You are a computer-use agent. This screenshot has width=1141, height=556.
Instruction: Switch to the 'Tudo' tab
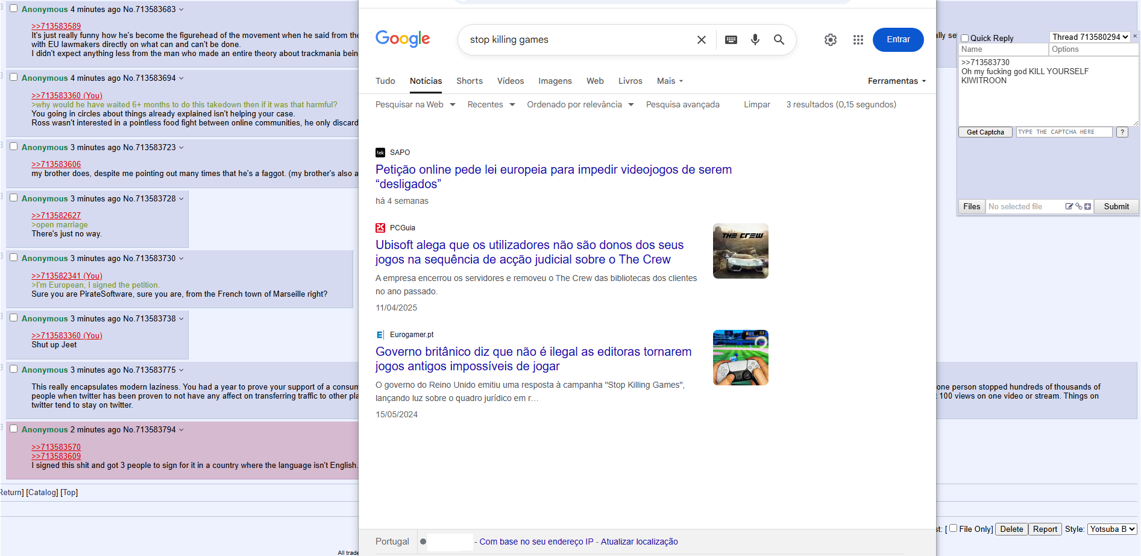[385, 81]
